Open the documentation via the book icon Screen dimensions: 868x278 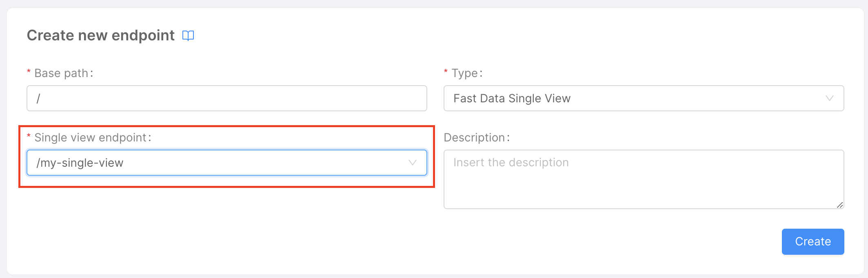(x=188, y=36)
